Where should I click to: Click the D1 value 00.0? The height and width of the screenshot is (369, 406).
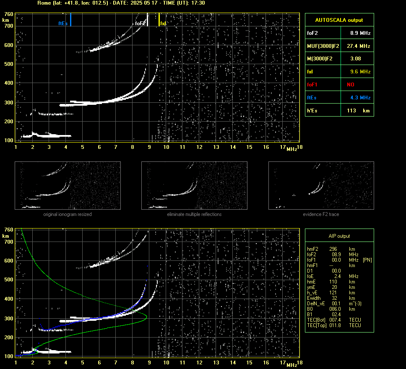coord(336,270)
